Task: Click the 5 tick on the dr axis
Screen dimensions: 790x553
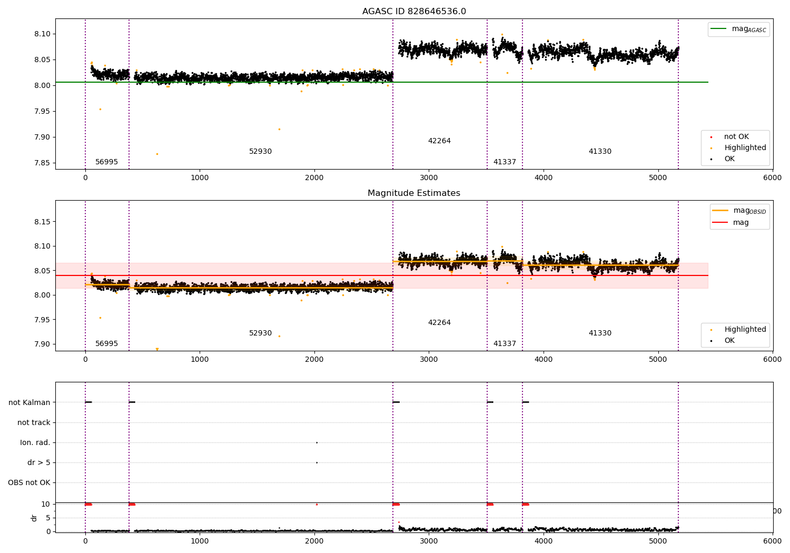Action: 48,518
